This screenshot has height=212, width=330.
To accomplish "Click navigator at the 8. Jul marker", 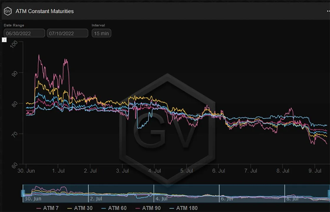I will (292, 198).
